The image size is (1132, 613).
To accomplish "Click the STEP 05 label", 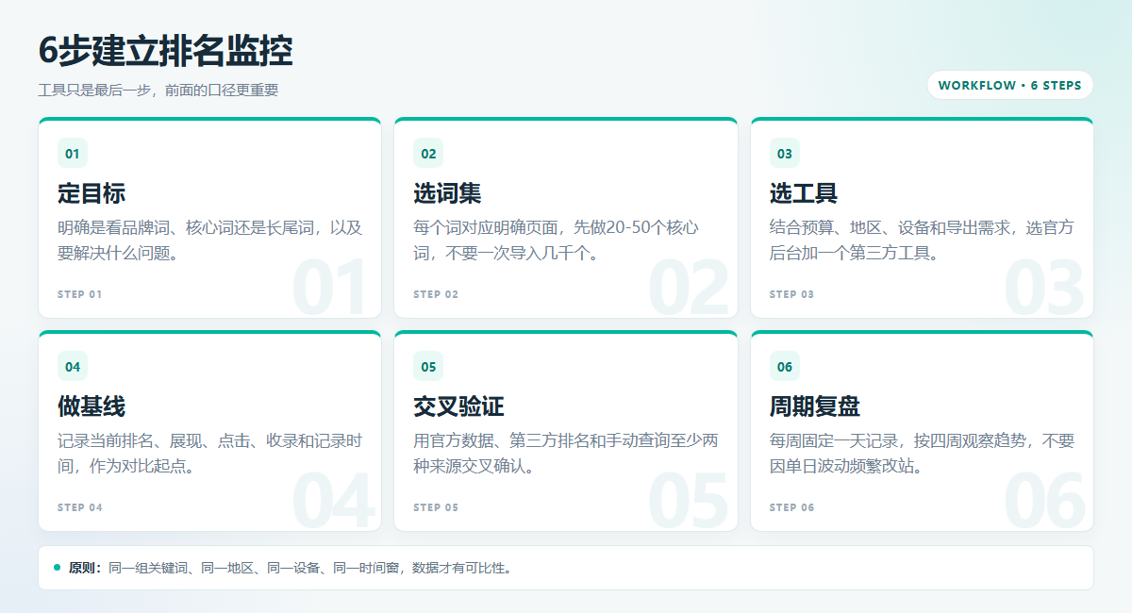I will (x=436, y=507).
